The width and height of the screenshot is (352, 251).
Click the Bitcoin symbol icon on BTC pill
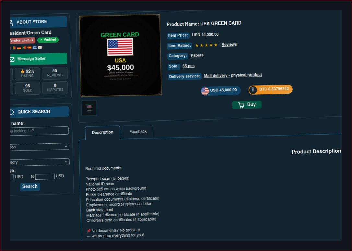253,90
